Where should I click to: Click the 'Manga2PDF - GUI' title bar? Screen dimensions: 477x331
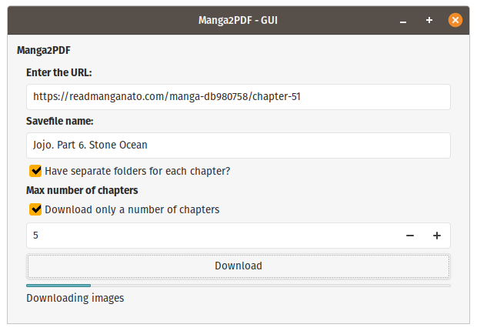click(238, 21)
